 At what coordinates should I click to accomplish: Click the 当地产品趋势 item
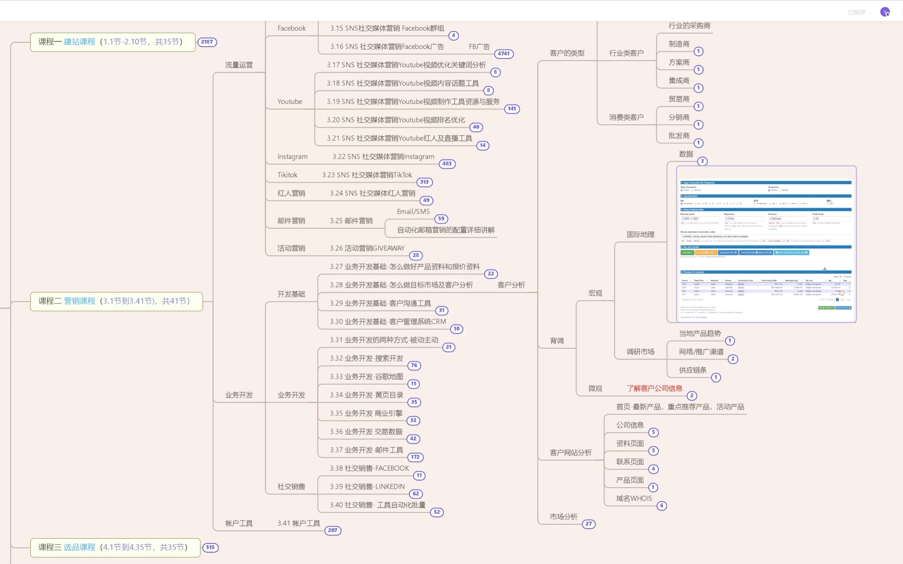coord(700,333)
